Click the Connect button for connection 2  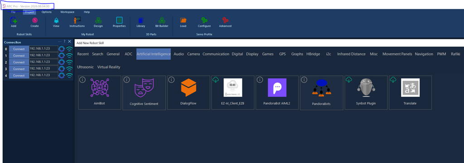[x=19, y=62]
